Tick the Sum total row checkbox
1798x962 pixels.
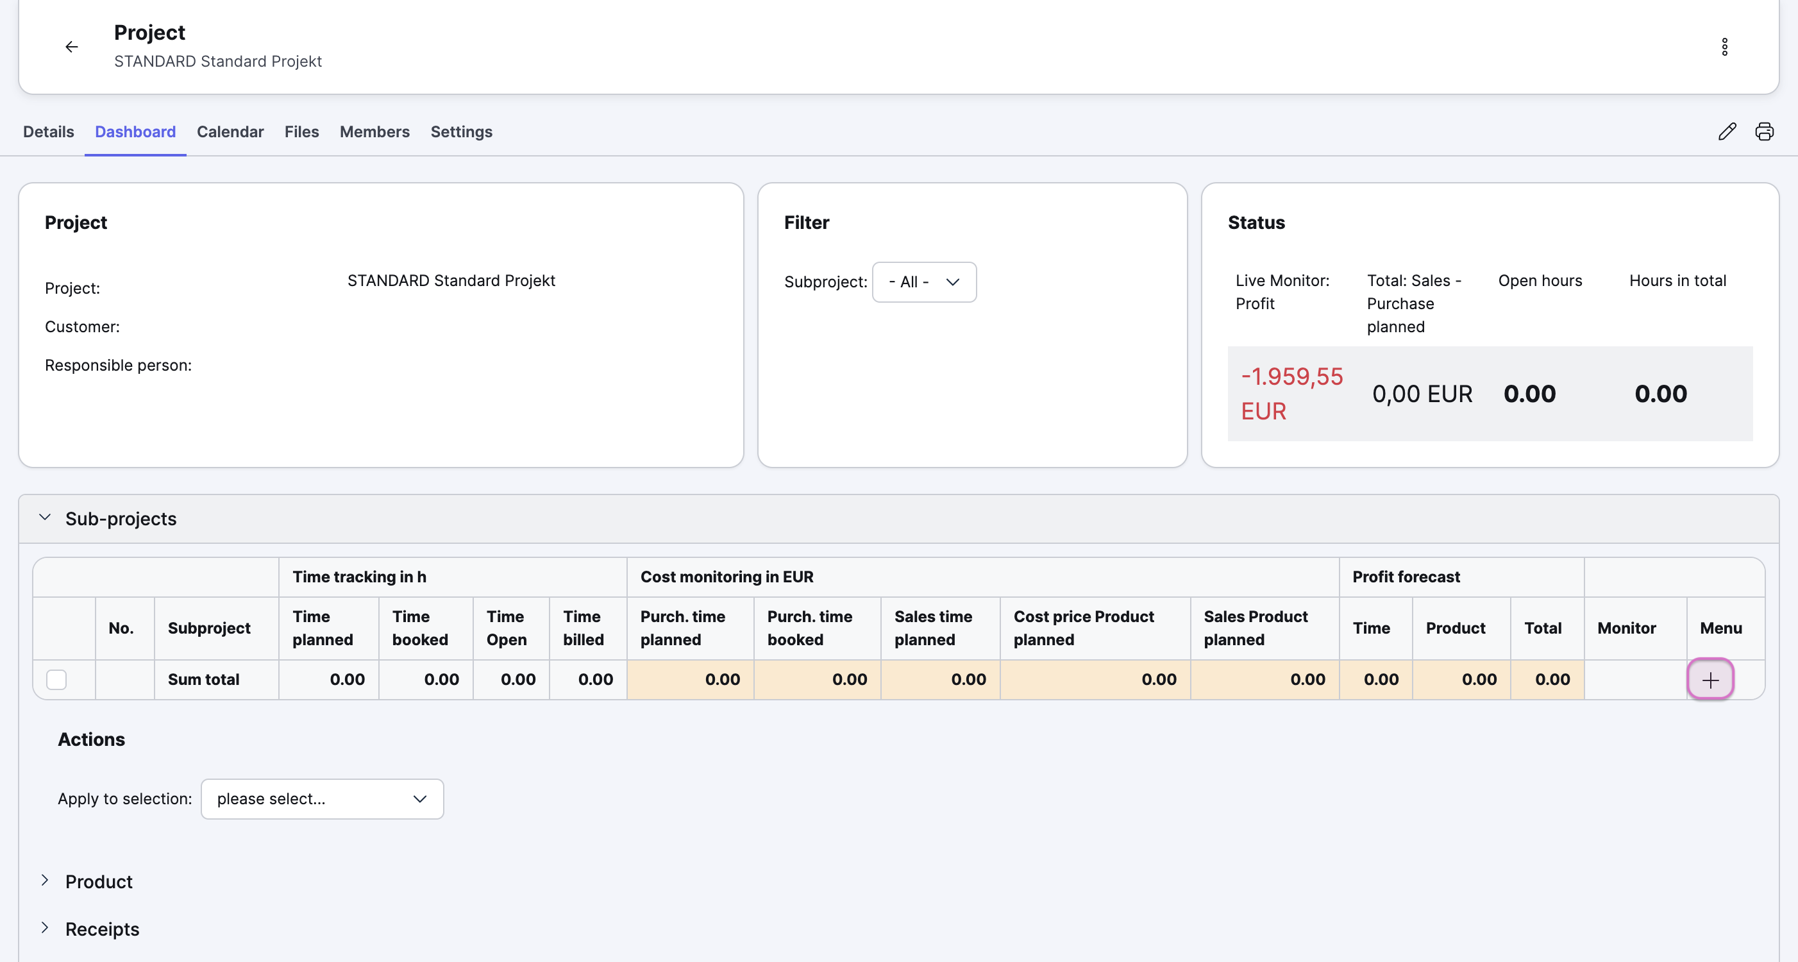point(56,679)
